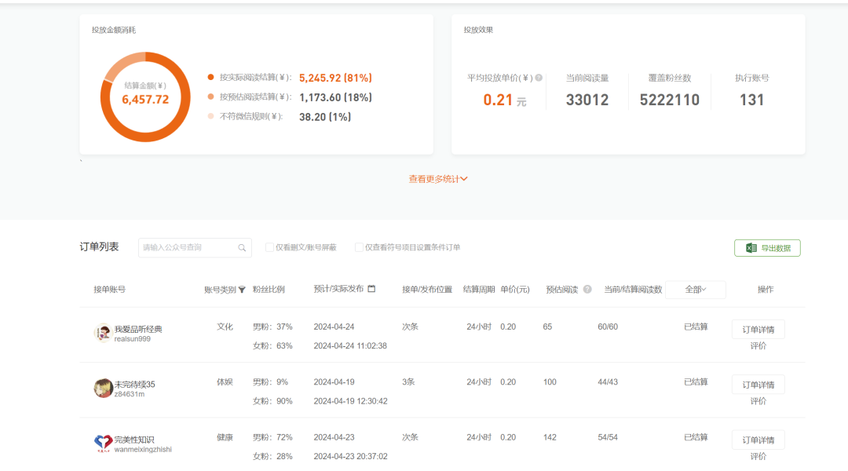This screenshot has height=471, width=848.
Task: Click the 2024-04-23 20:37:02 publish time
Action: tap(350, 456)
